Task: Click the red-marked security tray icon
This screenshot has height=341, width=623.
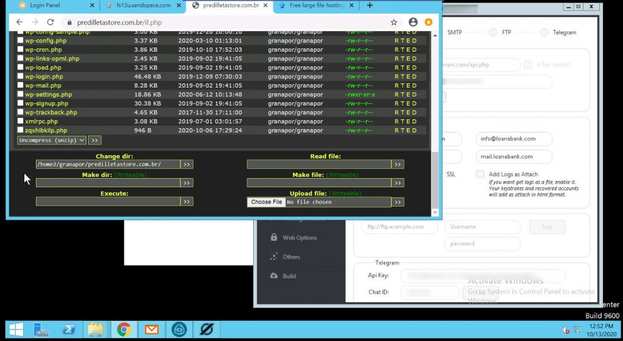Action: [565, 330]
